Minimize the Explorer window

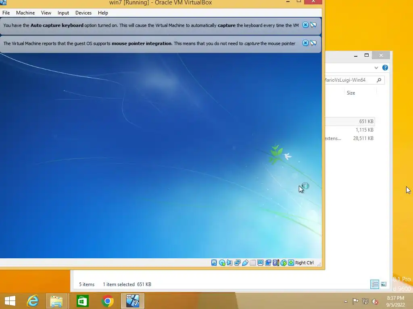tap(356, 55)
